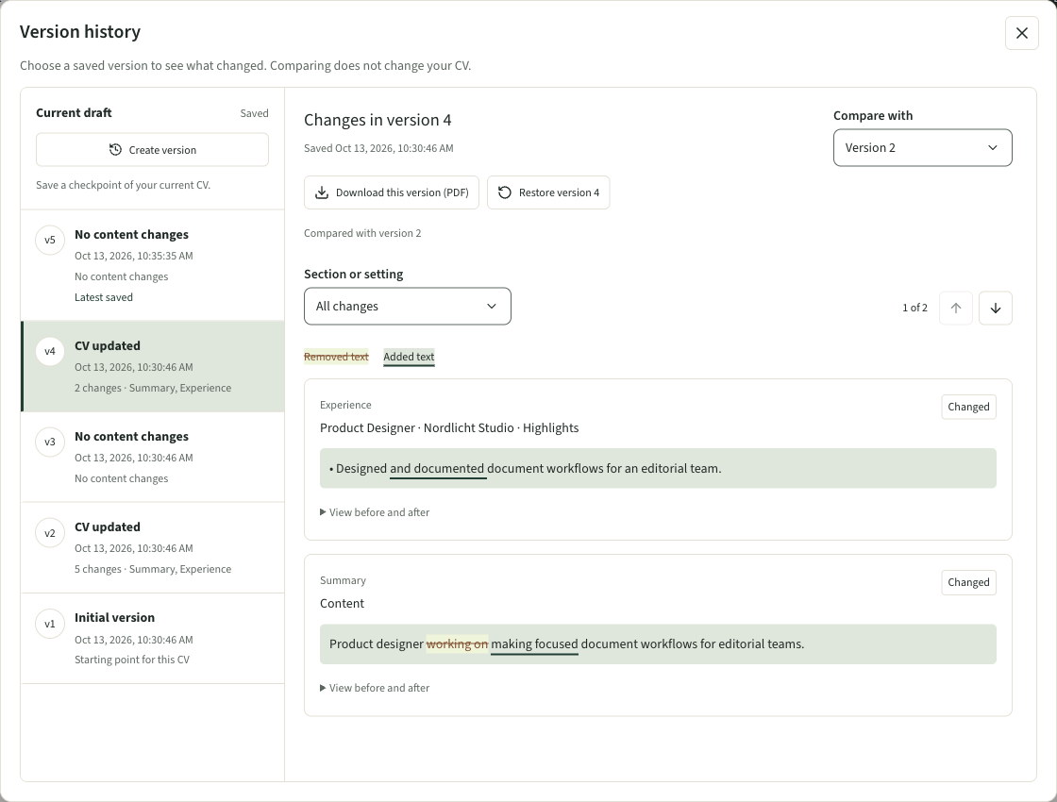This screenshot has height=802, width=1057.
Task: Expand View before and after for Summary
Action: pyautogui.click(x=375, y=688)
